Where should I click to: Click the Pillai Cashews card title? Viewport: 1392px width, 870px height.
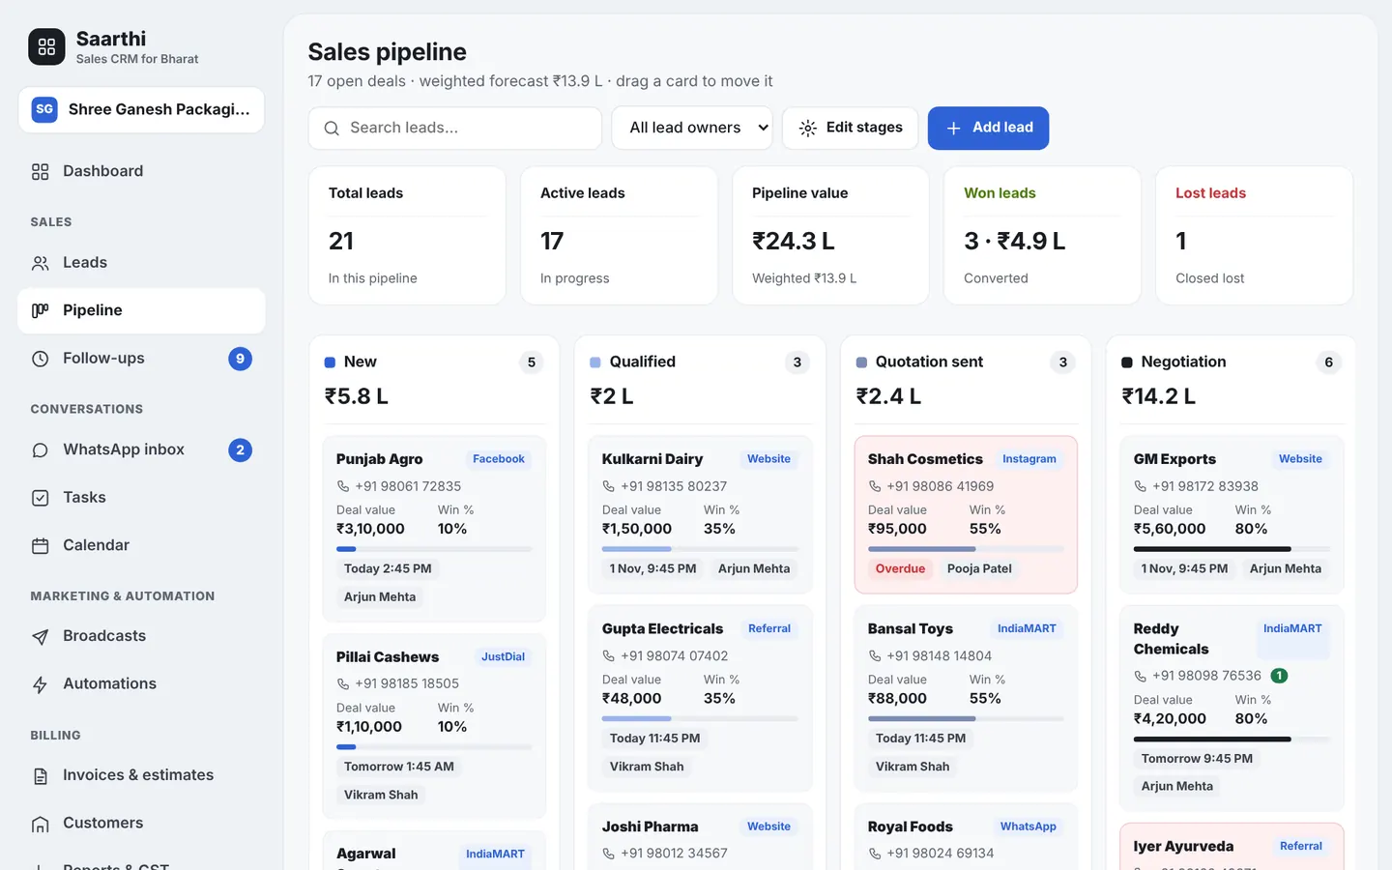coord(388,657)
